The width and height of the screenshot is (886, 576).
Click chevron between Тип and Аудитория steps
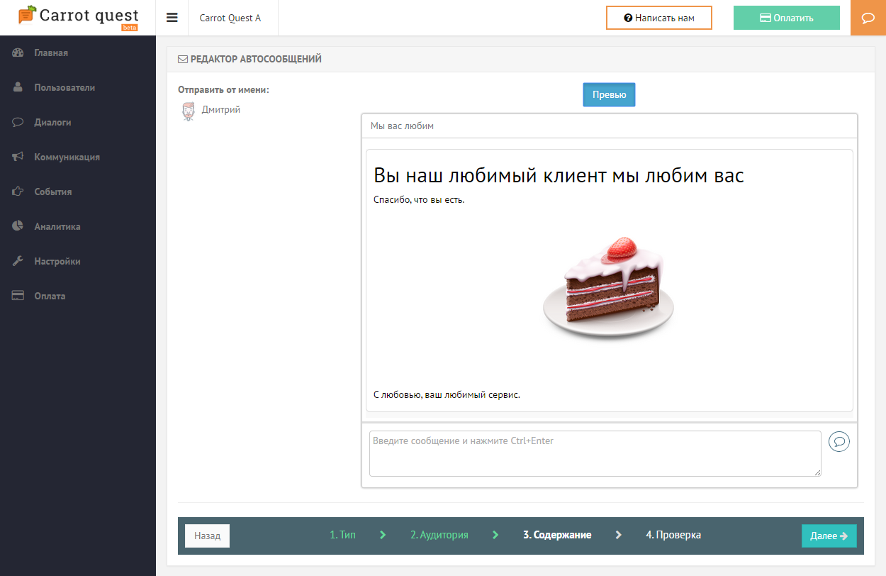tap(383, 535)
